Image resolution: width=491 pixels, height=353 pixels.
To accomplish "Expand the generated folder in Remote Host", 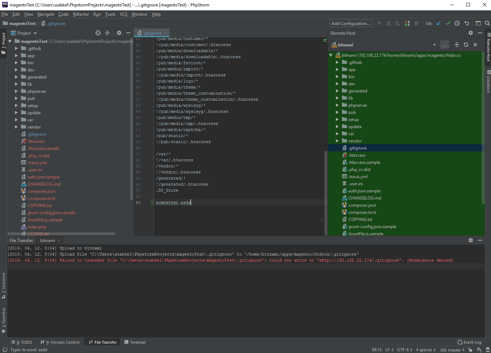I will pyautogui.click(x=337, y=91).
